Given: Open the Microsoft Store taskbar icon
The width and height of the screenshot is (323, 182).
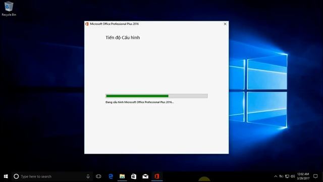Looking at the screenshot, I should coord(134,176).
